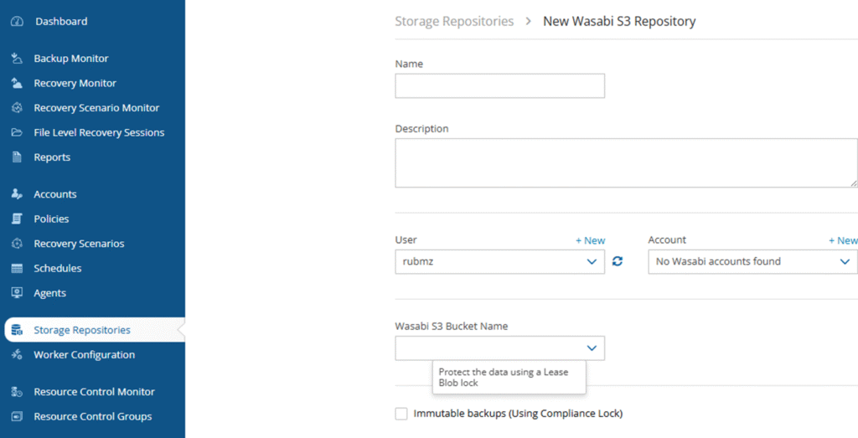Refresh the user list with refresh icon

618,261
